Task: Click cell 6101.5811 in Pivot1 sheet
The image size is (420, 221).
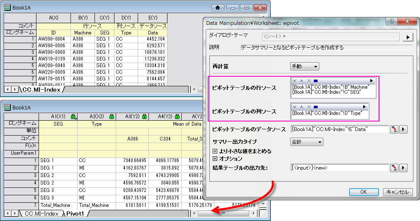Action: 132,206
